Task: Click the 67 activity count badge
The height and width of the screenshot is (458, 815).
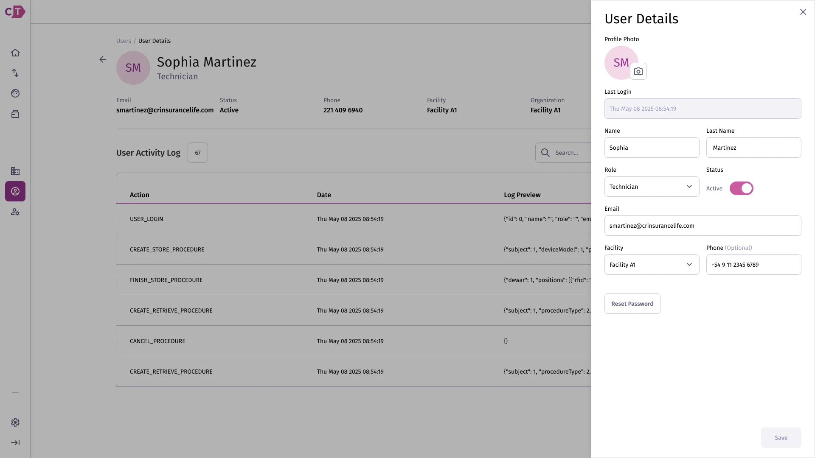Action: (x=198, y=153)
